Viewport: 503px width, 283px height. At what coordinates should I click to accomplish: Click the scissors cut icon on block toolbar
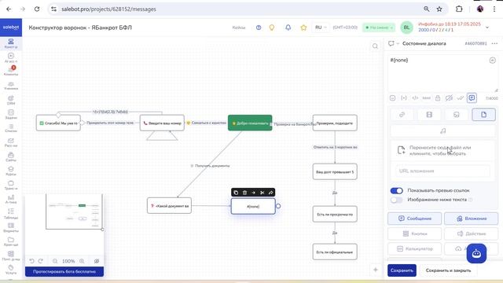pos(262,193)
